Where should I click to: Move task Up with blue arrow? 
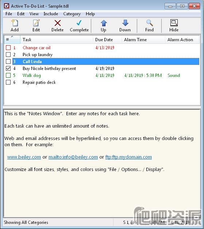(x=104, y=26)
